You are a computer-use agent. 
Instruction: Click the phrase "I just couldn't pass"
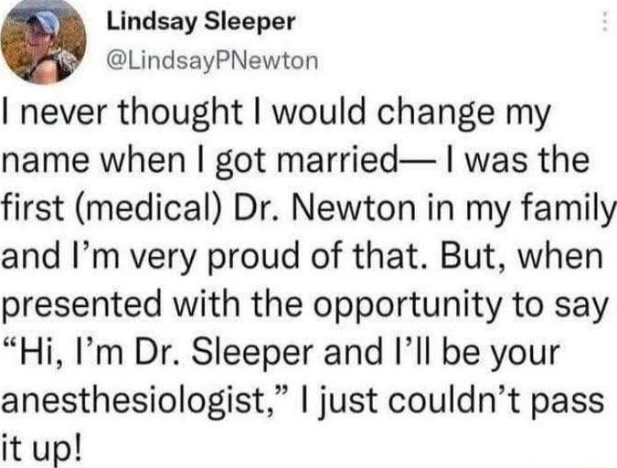[x=451, y=402]
